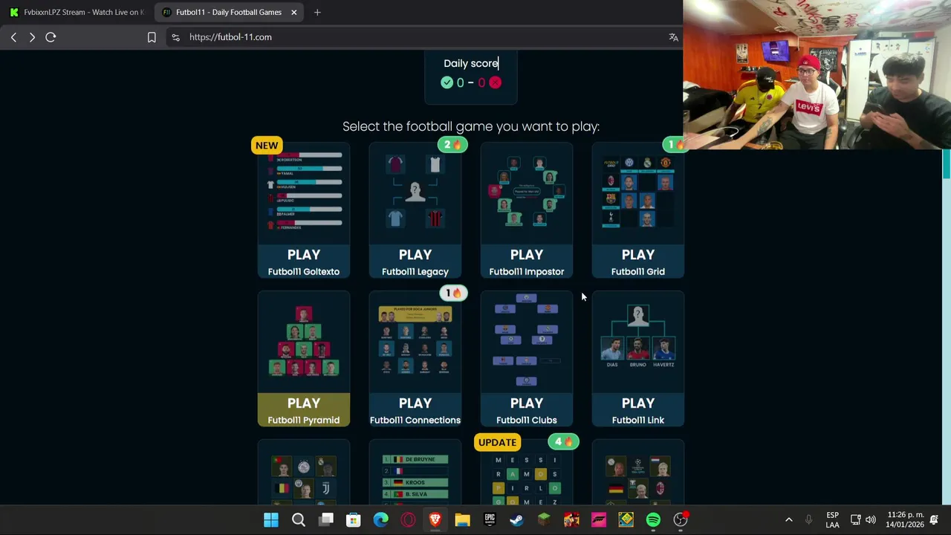The width and height of the screenshot is (951, 535).
Task: Open network status tray icon
Action: pos(856,519)
